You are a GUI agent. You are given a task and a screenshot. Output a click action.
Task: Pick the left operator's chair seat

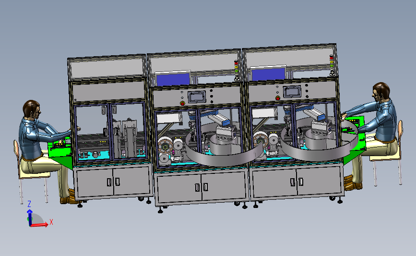pos(35,175)
